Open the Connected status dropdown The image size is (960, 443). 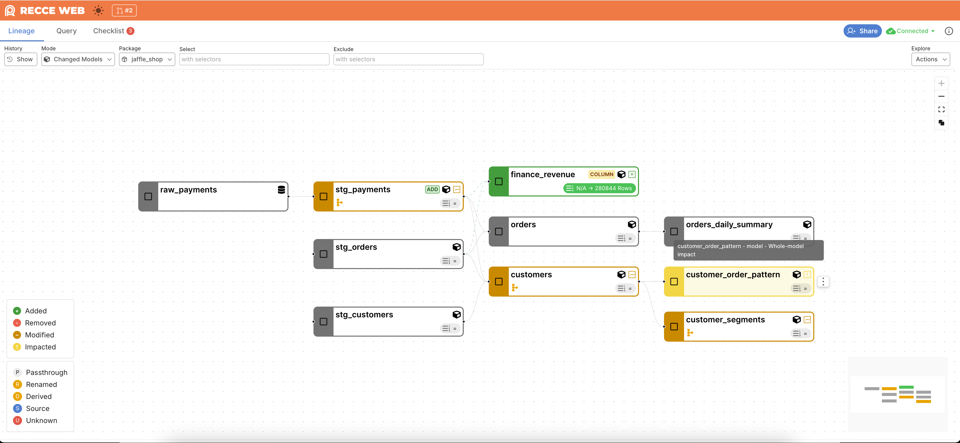click(x=910, y=31)
